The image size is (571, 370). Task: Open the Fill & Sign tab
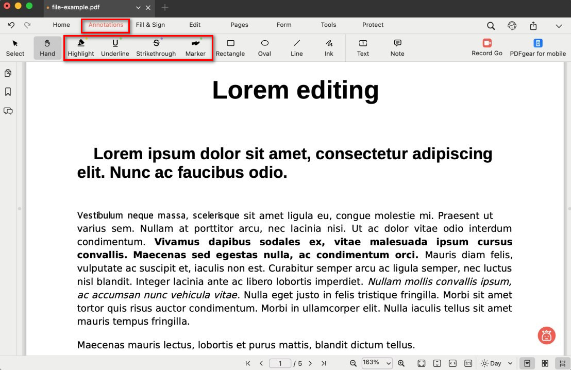click(150, 25)
